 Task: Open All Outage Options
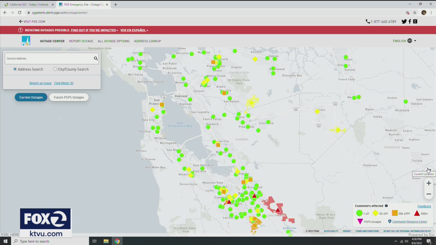point(113,41)
